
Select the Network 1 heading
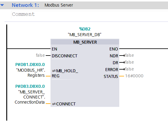[x=25, y=5]
